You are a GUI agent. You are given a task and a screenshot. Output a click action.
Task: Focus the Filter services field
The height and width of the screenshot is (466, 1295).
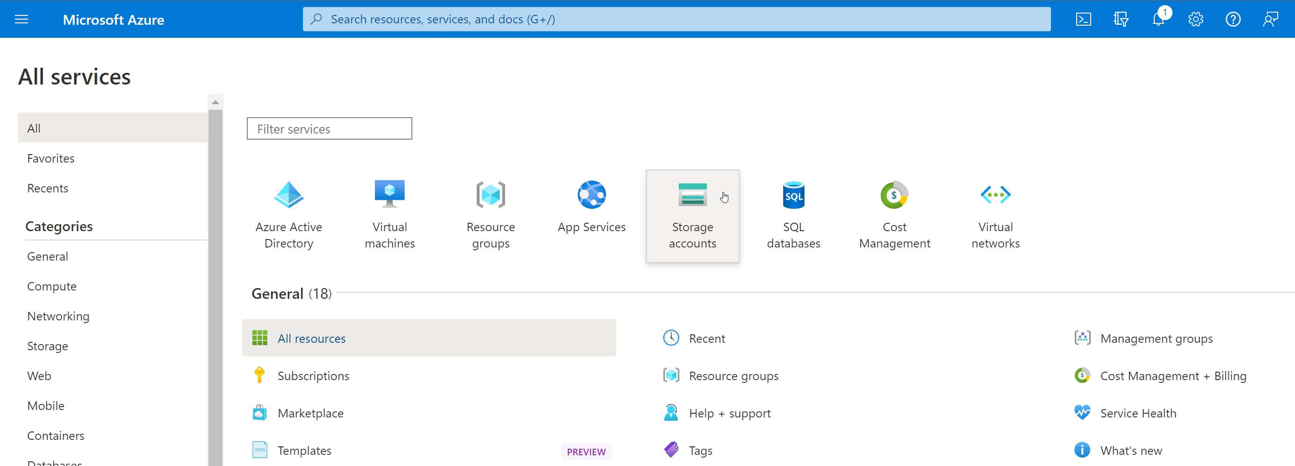click(x=329, y=128)
